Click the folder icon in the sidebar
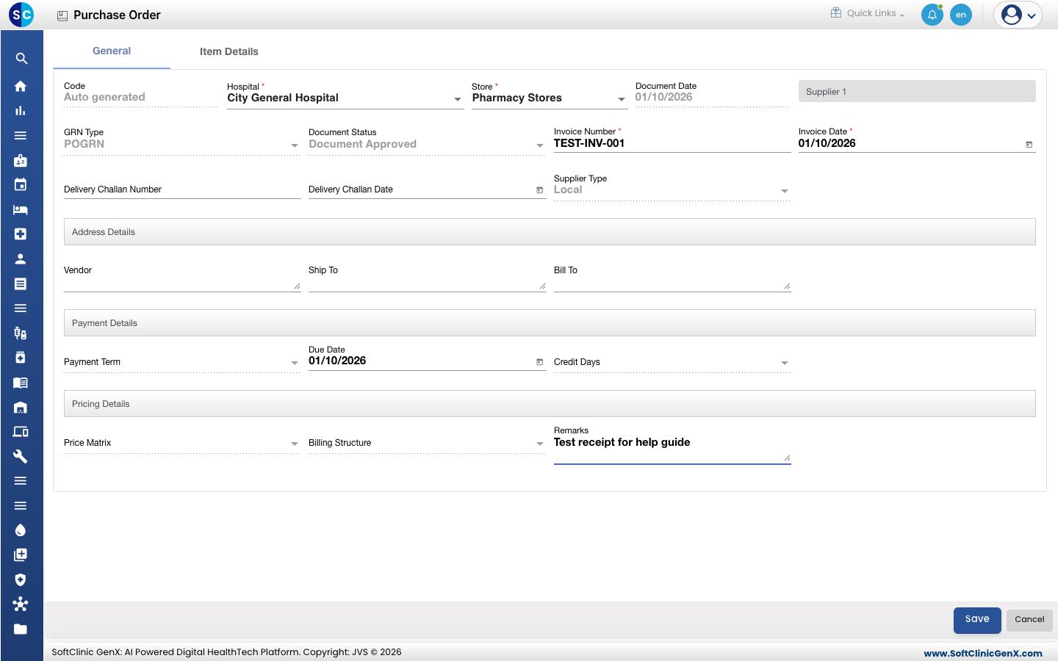1058x661 pixels. tap(21, 629)
